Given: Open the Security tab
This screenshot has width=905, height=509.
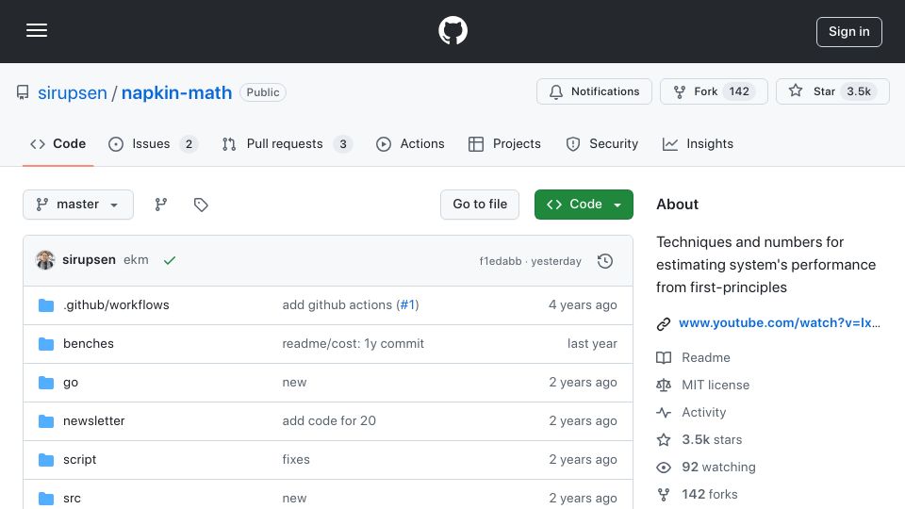Looking at the screenshot, I should tap(602, 143).
